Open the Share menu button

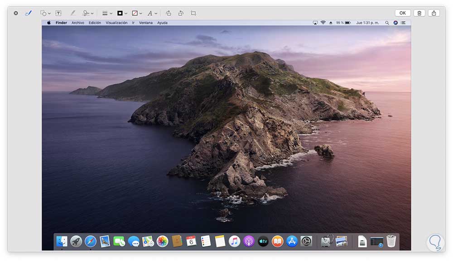434,13
